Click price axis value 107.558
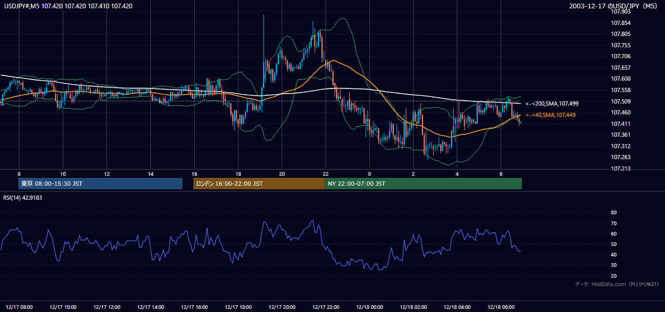665x312 pixels. tap(620, 90)
